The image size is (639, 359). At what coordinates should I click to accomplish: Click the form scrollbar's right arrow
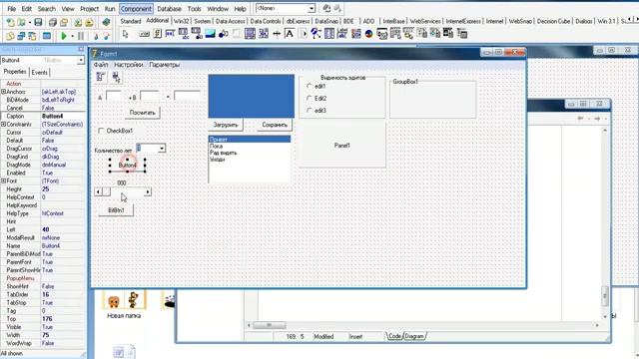(x=148, y=191)
